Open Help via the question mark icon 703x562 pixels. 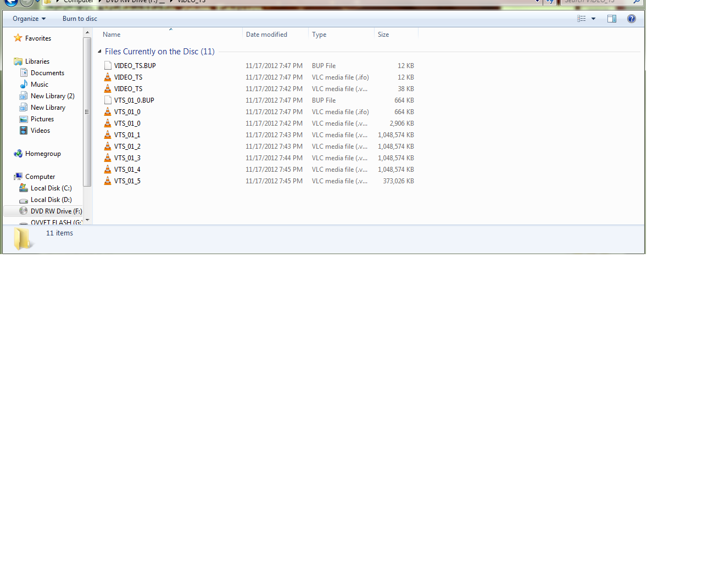click(x=632, y=19)
